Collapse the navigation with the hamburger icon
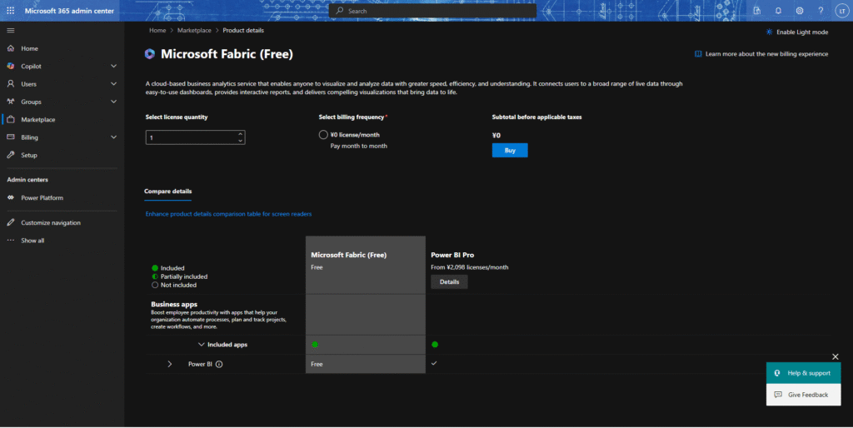 (x=10, y=30)
